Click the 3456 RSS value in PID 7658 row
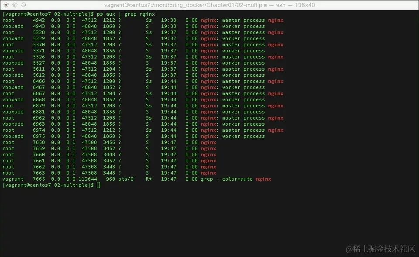The width and height of the screenshot is (419, 257). [109, 142]
